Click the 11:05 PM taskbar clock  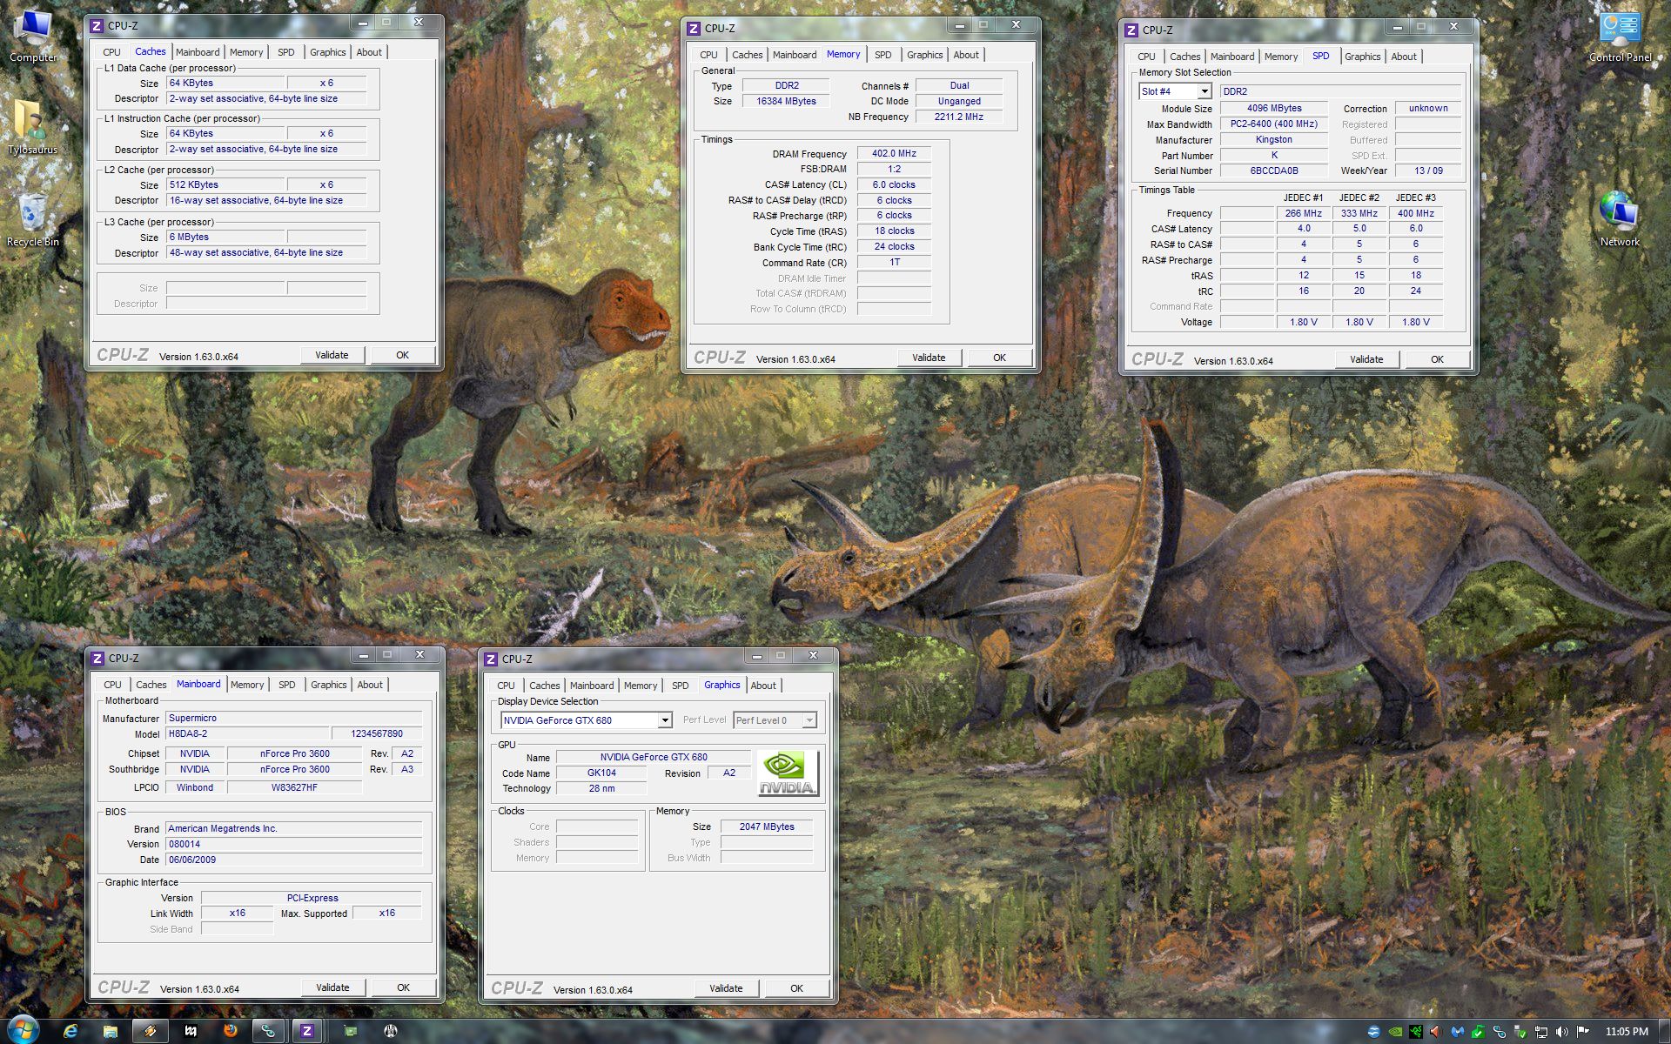[1626, 1032]
